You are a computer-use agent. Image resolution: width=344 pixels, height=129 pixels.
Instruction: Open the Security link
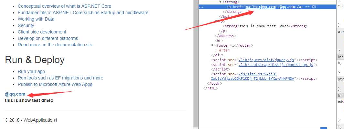coord(26,26)
